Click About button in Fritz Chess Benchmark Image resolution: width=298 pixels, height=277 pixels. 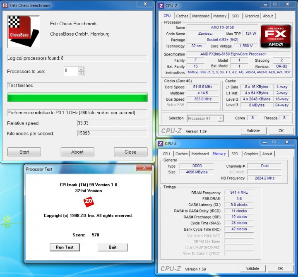point(77,152)
